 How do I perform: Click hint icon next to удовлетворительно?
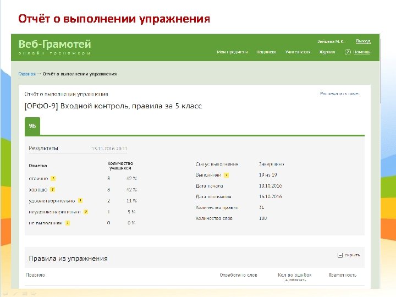tap(80, 201)
